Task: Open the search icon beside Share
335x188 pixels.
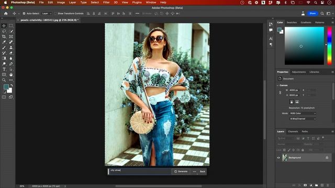Action: (x=322, y=14)
